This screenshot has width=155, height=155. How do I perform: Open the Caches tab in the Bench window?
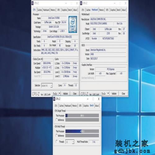61,106
